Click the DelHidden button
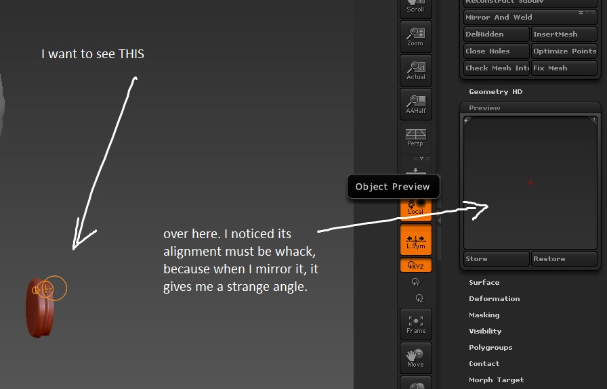607x389 pixels. point(497,34)
